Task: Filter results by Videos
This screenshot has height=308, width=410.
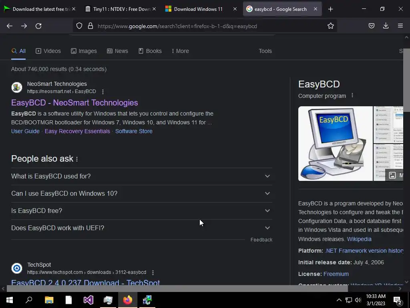Action: coord(48,51)
